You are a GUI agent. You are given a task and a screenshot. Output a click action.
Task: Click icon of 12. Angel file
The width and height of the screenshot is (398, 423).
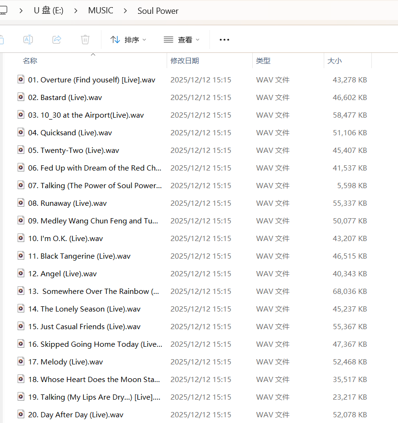tap(21, 273)
